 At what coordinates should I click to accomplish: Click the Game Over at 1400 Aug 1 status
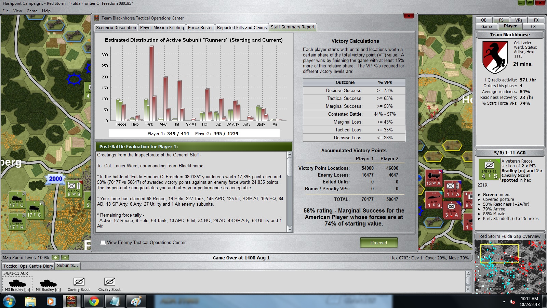click(241, 258)
